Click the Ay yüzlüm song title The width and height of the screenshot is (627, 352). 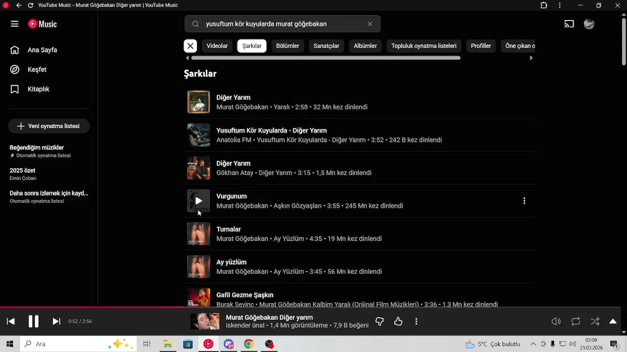tap(232, 262)
